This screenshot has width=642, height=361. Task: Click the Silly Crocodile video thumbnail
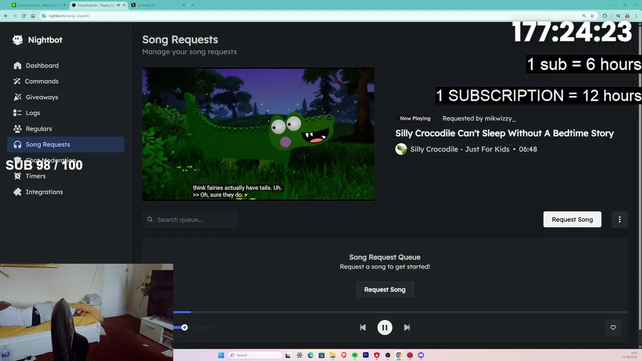pyautogui.click(x=258, y=134)
